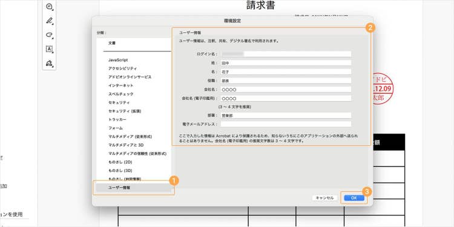Click the 部署 field containing 営業部

[x=286, y=115]
